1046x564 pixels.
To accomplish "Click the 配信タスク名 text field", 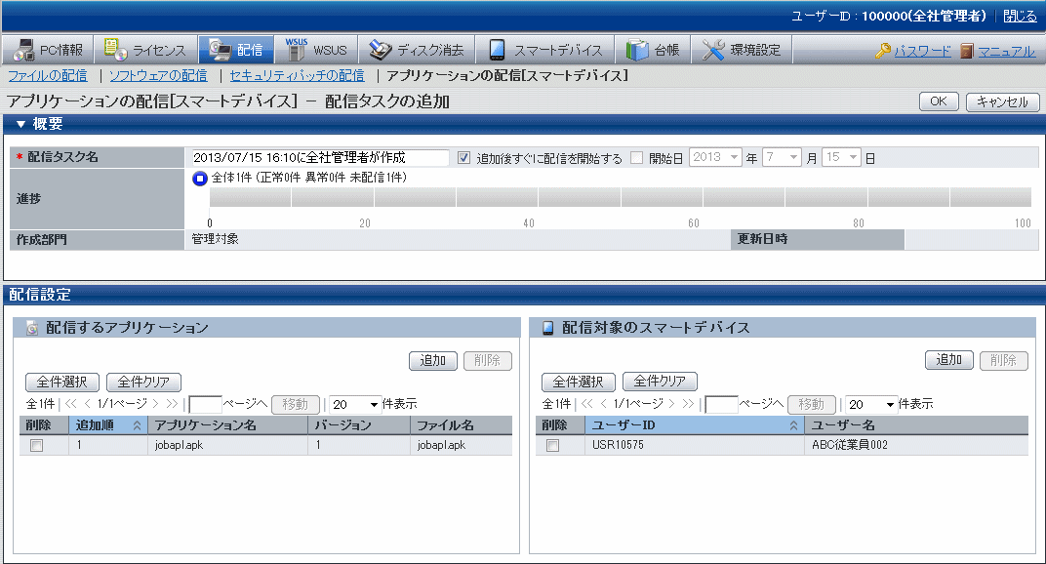I will point(319,158).
